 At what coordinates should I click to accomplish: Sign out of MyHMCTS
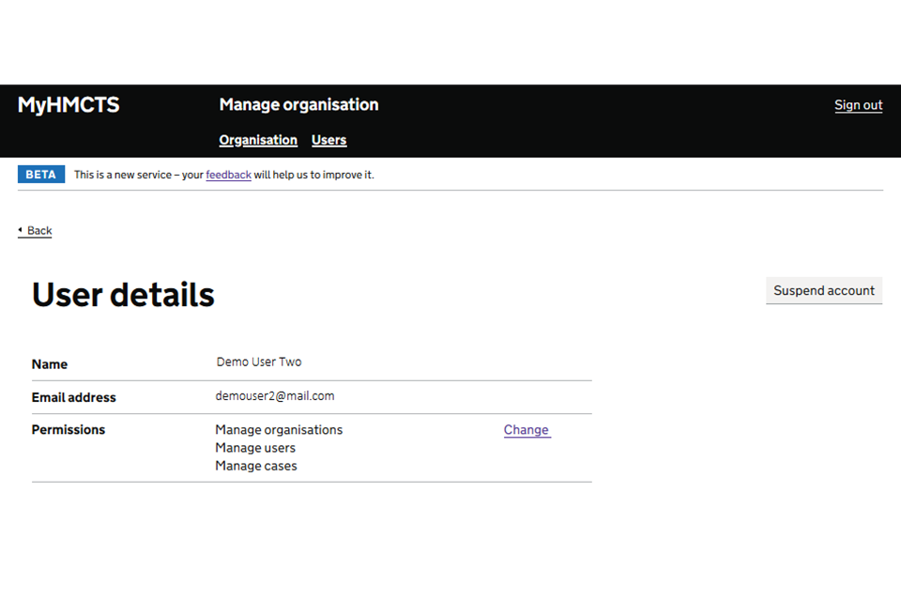tap(858, 104)
